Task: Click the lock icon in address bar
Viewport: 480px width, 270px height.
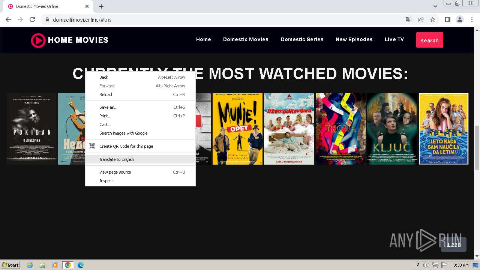Action: (47, 19)
